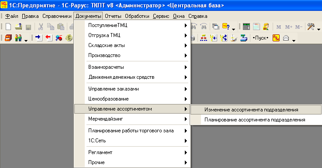
Task: Open the Сервис menu
Action: point(161,16)
